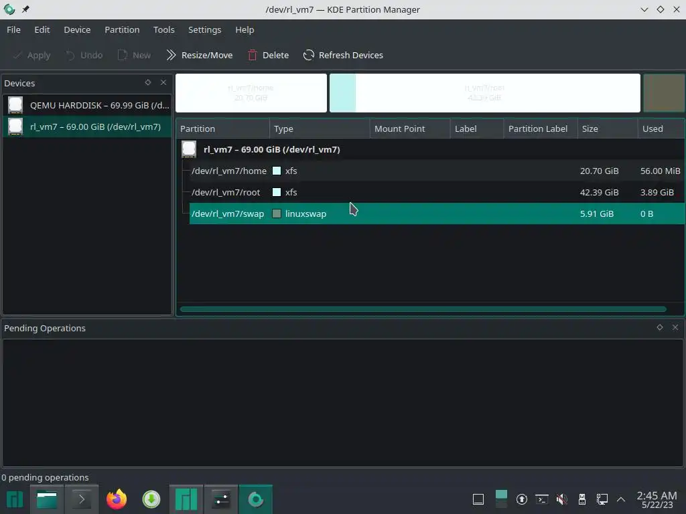Float the Devices panel with its diamond icon
The image size is (686, 514).
(148, 82)
